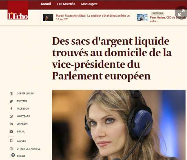Click the Marcel Fratzscher article thumbnail
187x160 pixels.
(x=48, y=18)
